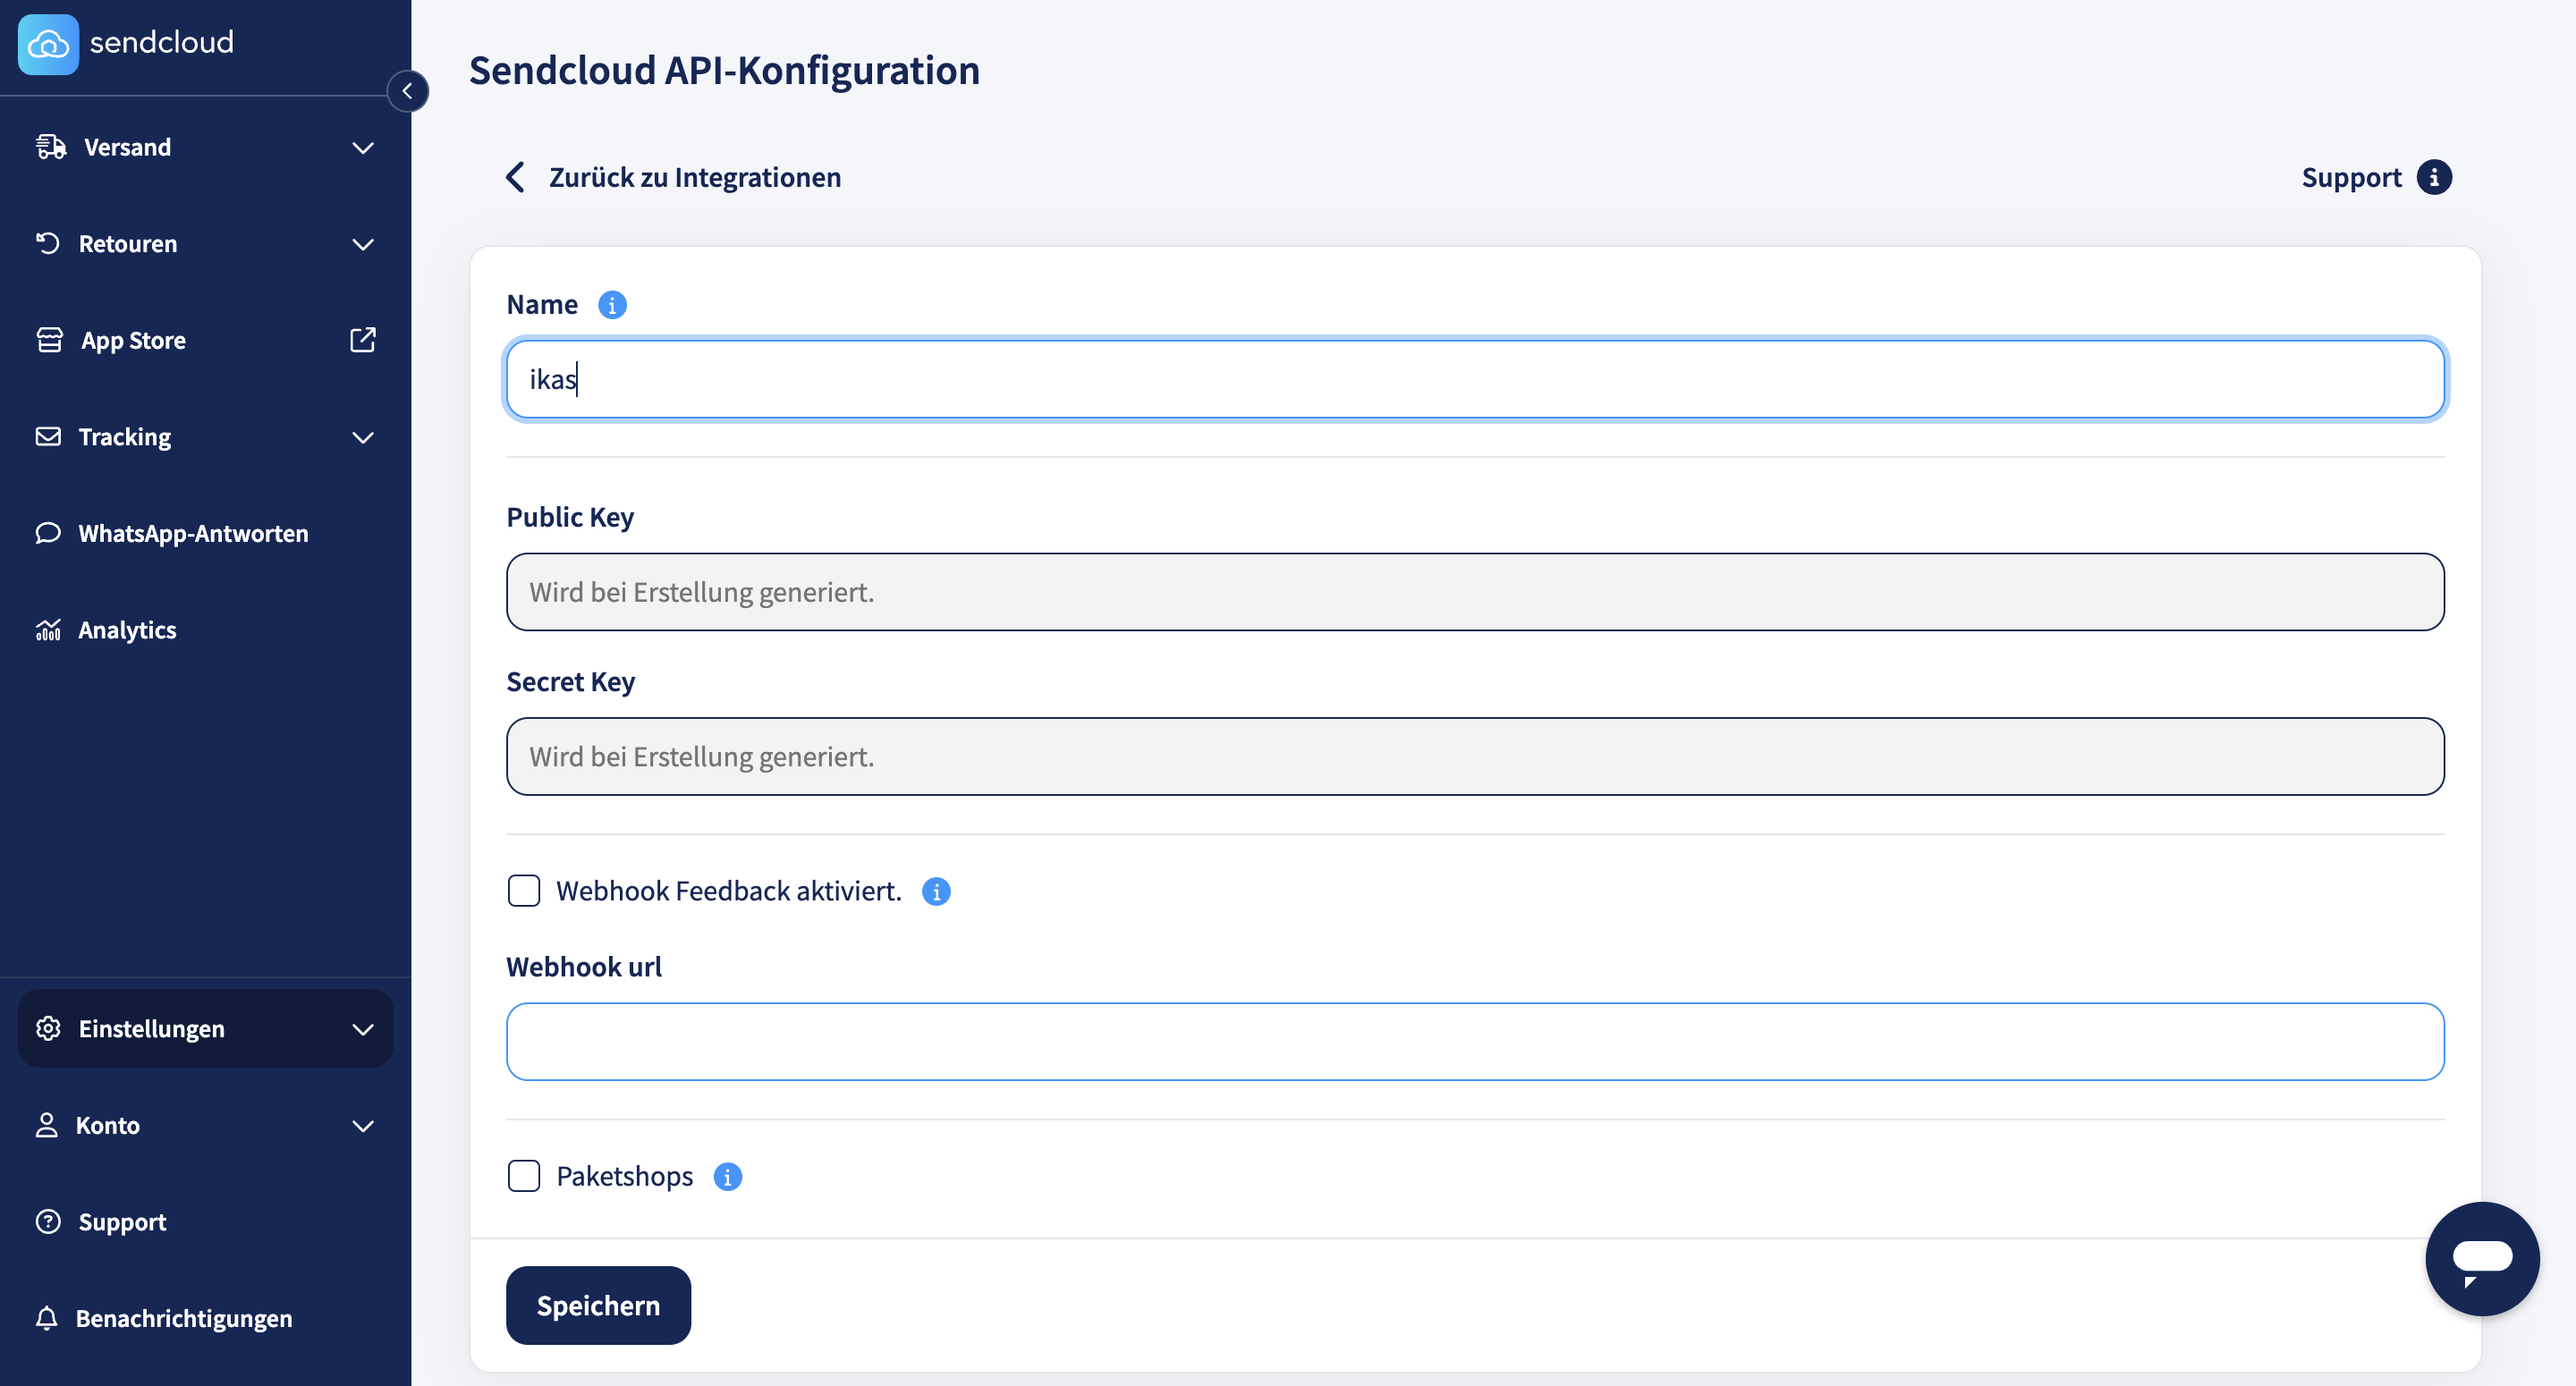This screenshot has height=1386, width=2576.
Task: Open Support in the sidebar
Action: [x=205, y=1221]
